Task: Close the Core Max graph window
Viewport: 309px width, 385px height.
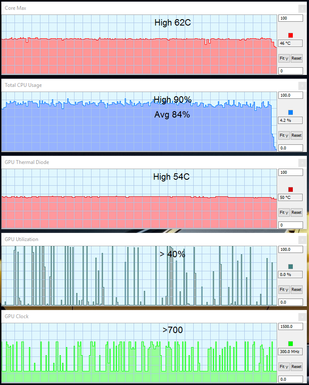Action: pyautogui.click(x=302, y=9)
